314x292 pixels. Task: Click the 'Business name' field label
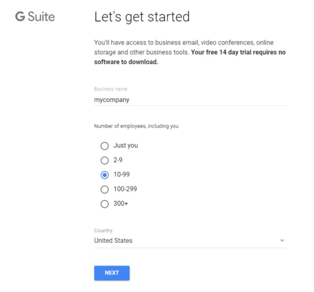111,89
